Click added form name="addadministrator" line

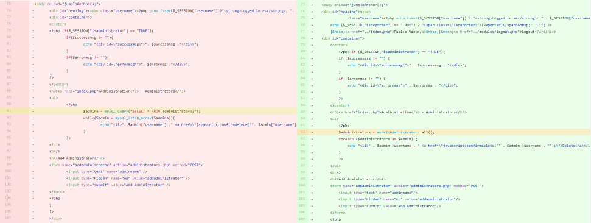click(x=407, y=186)
